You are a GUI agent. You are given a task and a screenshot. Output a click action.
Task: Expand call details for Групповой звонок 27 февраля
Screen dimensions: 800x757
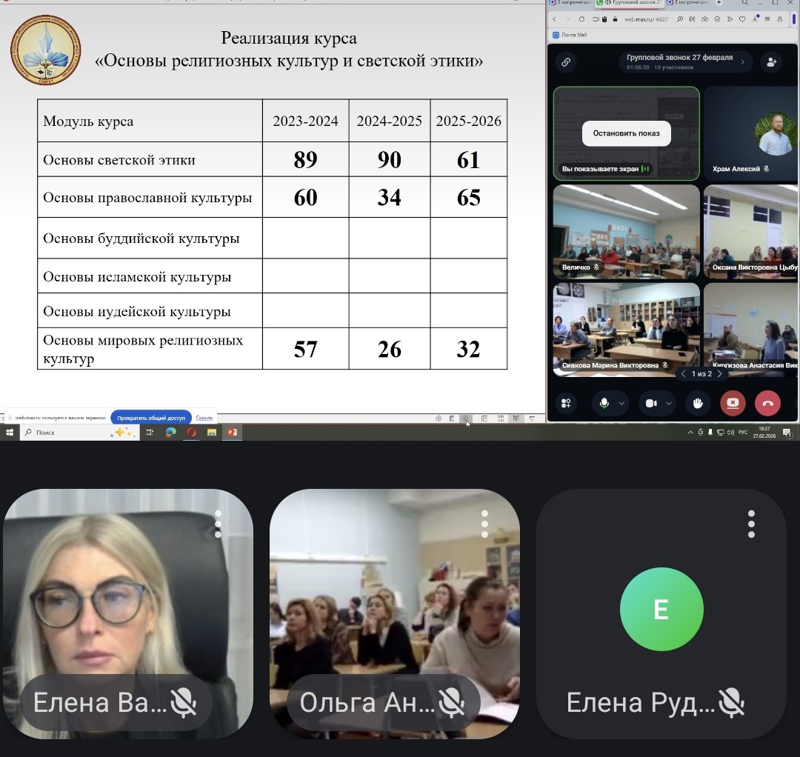(x=742, y=62)
